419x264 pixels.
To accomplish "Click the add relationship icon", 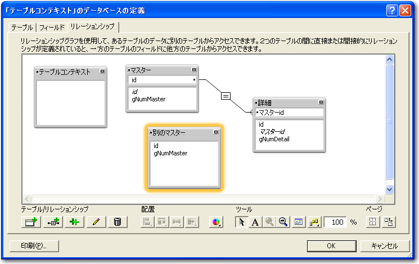I will pos(52,222).
